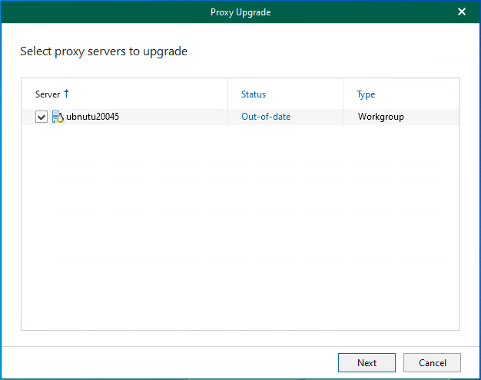Click divider between Status and Type columns

point(343,94)
